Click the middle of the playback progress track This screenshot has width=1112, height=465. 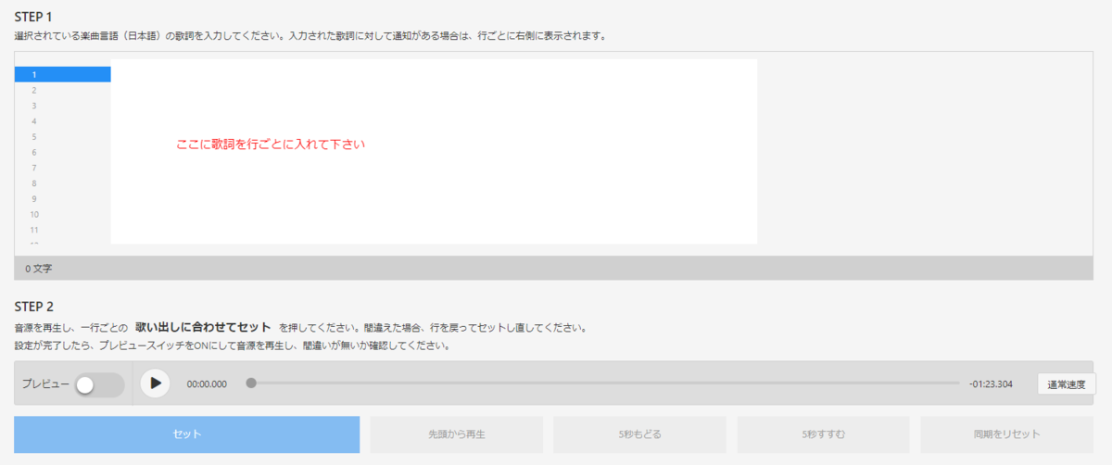tap(605, 383)
